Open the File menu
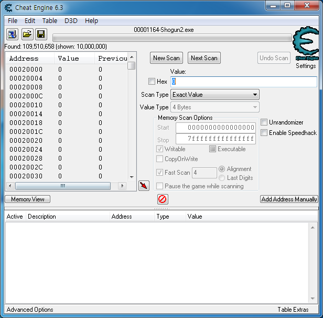Viewport: 323px width, 318px height. point(13,21)
